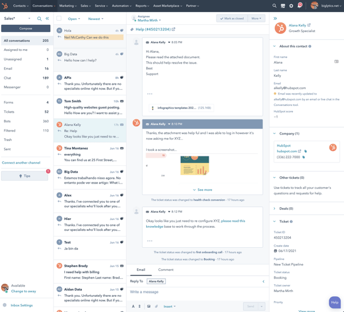Change assignee Martha Mirth dropdown

pyautogui.click(x=149, y=20)
